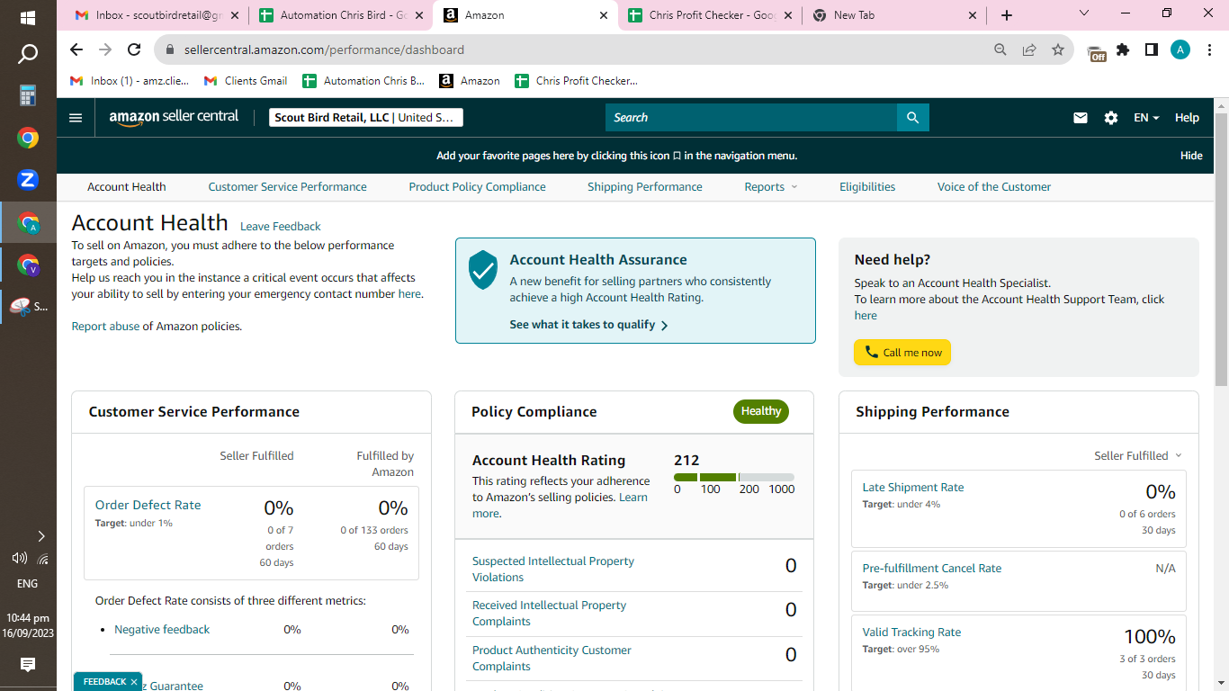Open Windows taskbar search

click(x=28, y=55)
